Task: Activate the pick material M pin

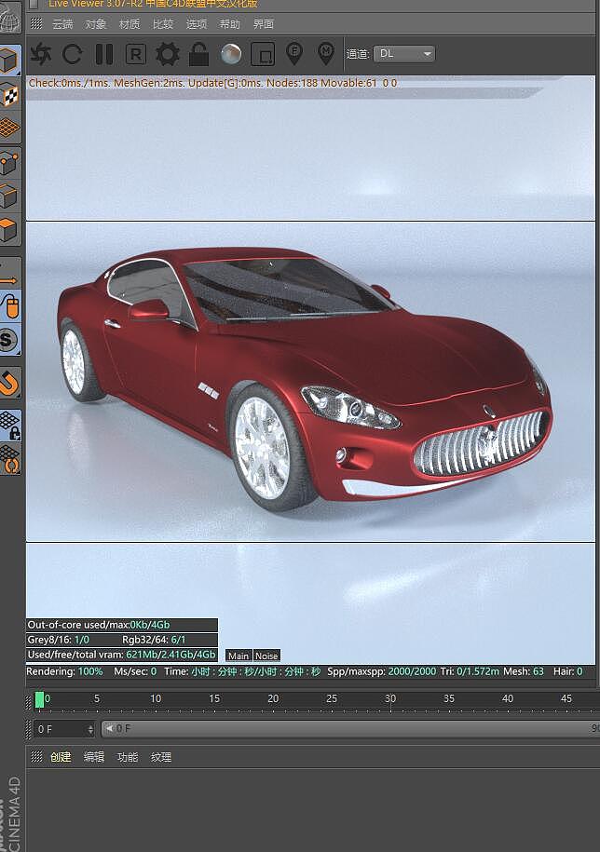Action: (325, 53)
